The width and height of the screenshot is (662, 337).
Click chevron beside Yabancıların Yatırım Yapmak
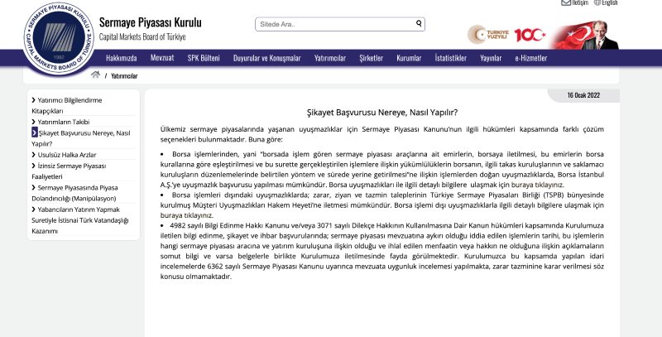[x=34, y=209]
